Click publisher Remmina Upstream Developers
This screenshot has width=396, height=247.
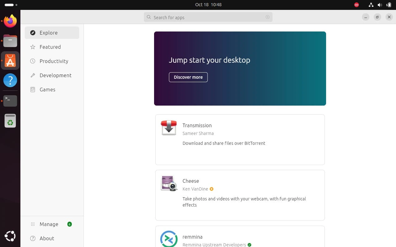click(x=214, y=245)
